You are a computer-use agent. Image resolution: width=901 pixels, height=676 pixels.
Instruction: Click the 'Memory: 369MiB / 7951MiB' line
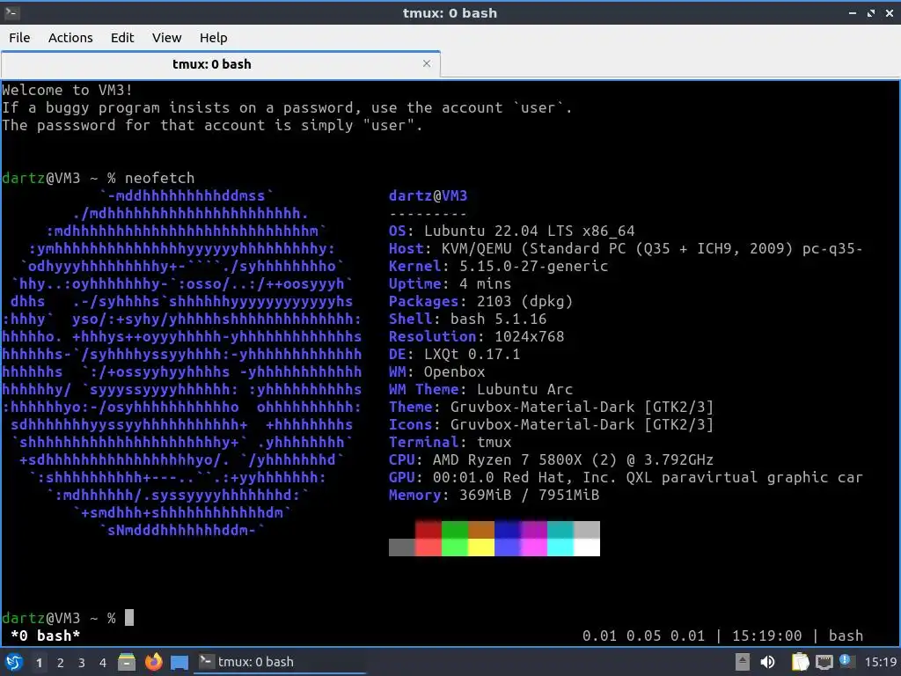pos(494,495)
